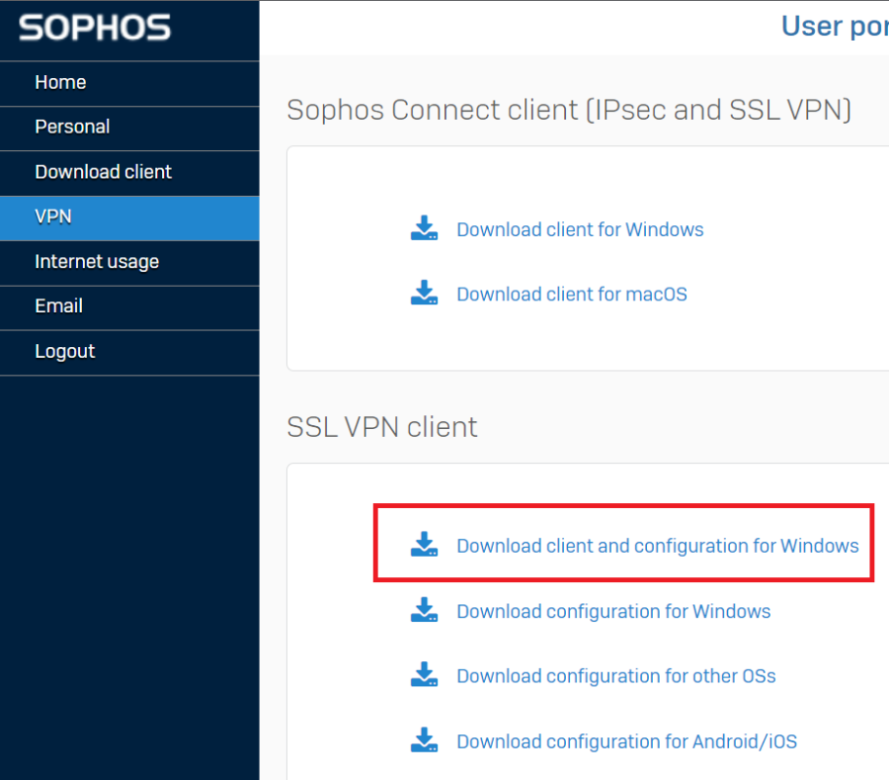Download configuration for other OSs
The image size is (889, 780).
616,675
